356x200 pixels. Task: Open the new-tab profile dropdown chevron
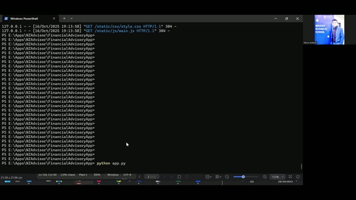(71, 18)
